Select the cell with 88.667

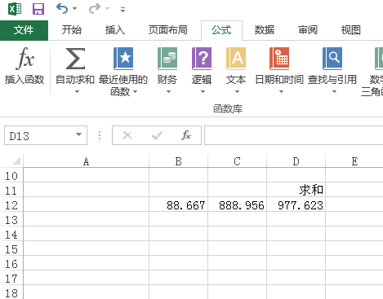pos(179,204)
